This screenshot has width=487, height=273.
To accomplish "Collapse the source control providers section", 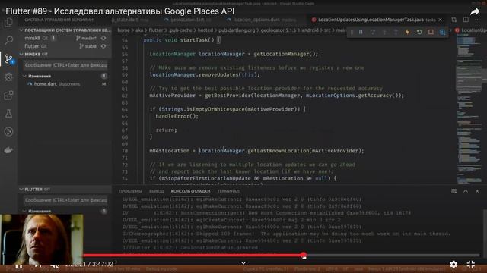I will 21,30.
